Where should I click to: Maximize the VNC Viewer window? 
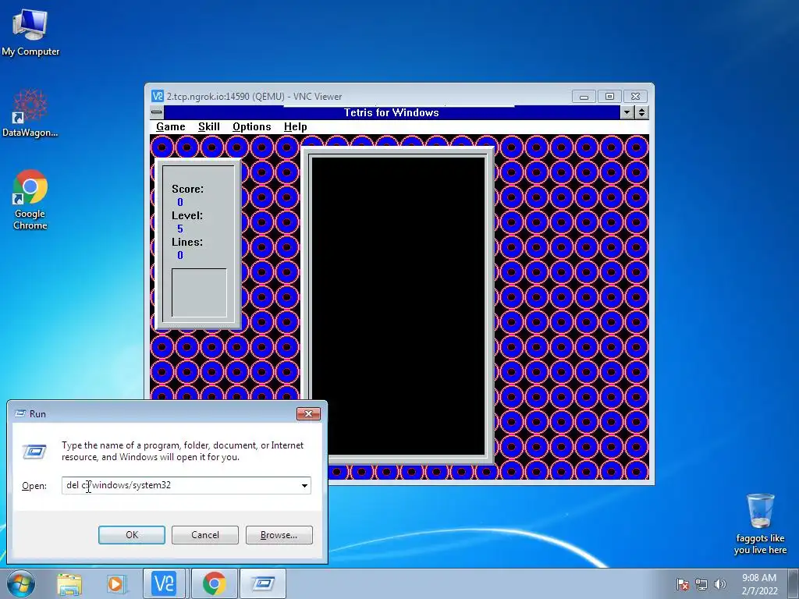pos(609,96)
